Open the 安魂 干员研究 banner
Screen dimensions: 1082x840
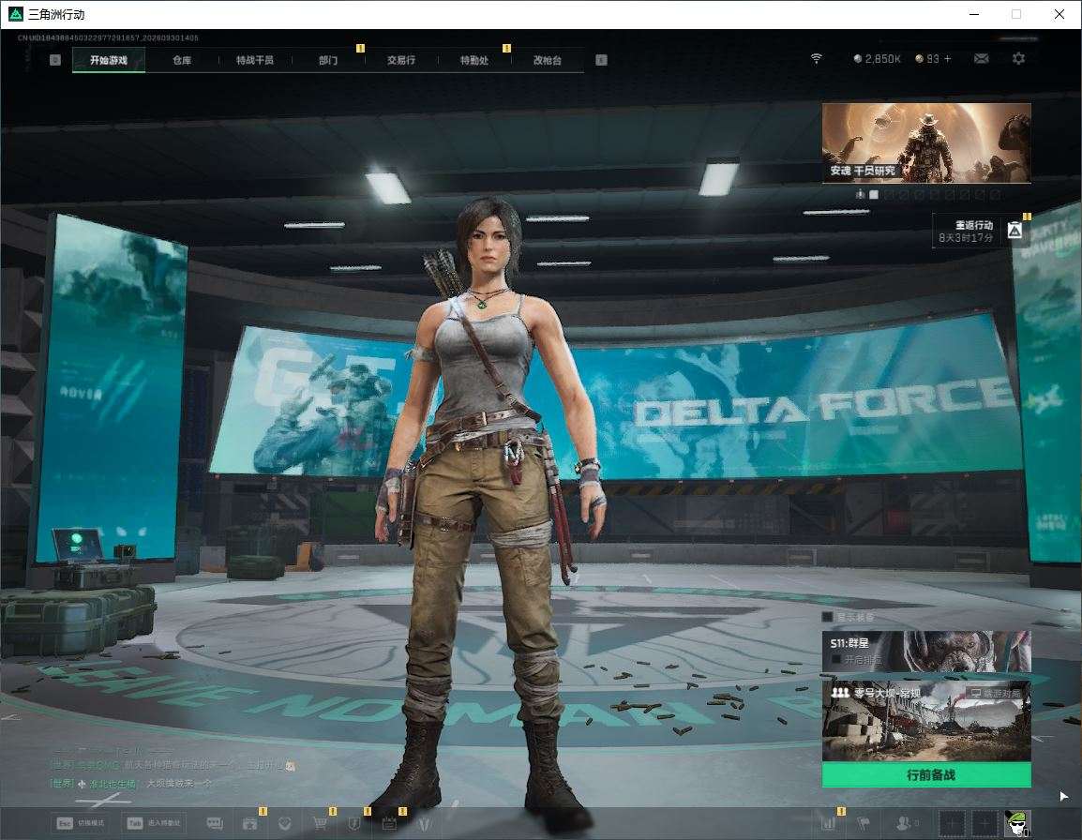(926, 142)
